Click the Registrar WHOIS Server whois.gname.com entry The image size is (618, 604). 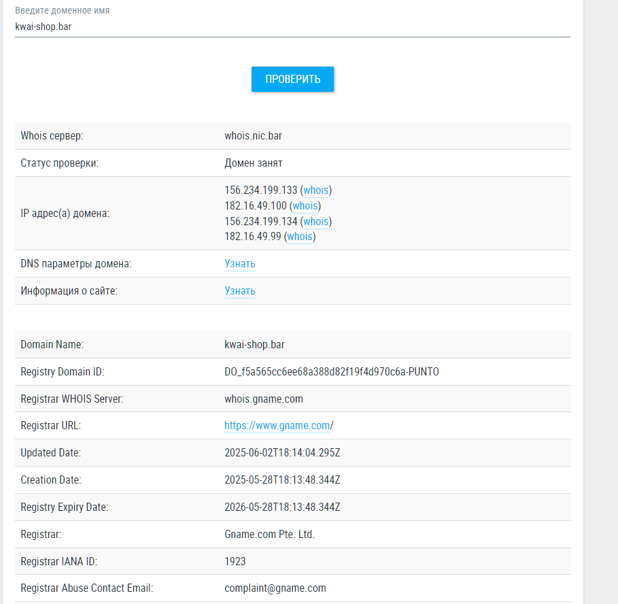click(x=264, y=399)
